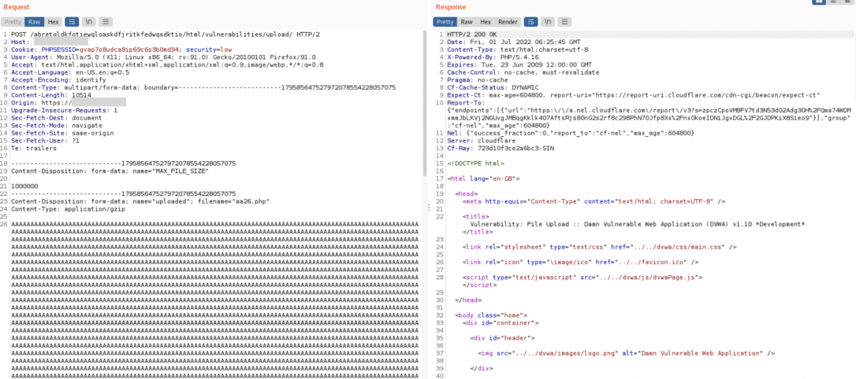Click the Accept-Language en-US header line
The width and height of the screenshot is (856, 379).
(x=70, y=72)
